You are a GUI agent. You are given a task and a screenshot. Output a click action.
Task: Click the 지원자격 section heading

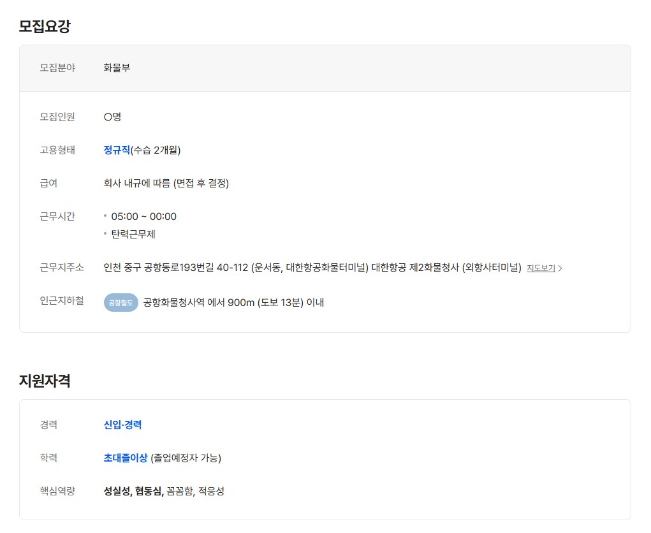[45, 381]
